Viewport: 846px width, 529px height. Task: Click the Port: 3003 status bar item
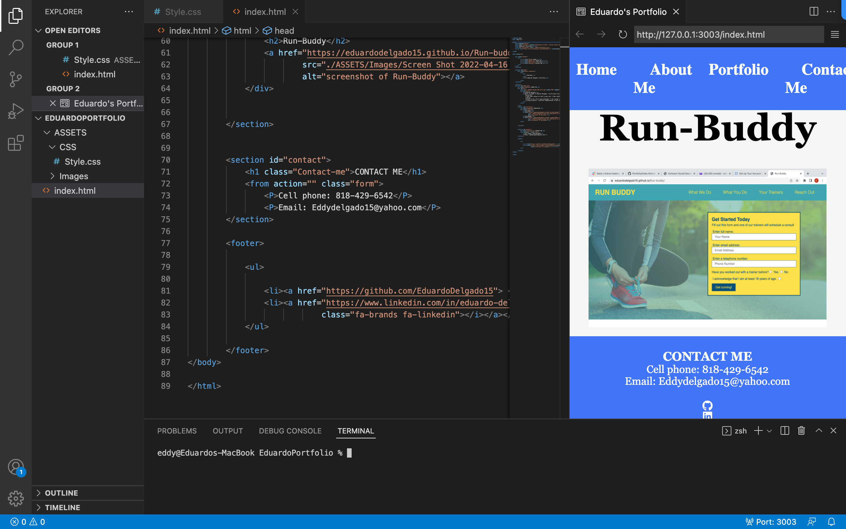tap(771, 522)
